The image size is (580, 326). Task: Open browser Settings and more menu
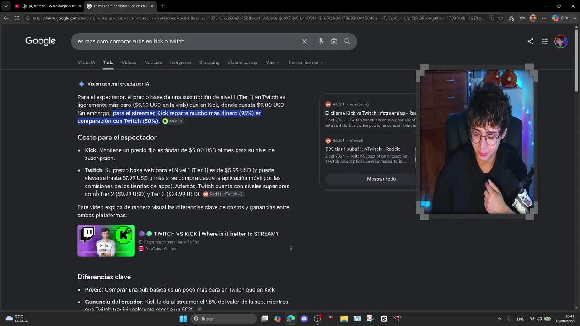pos(544,18)
